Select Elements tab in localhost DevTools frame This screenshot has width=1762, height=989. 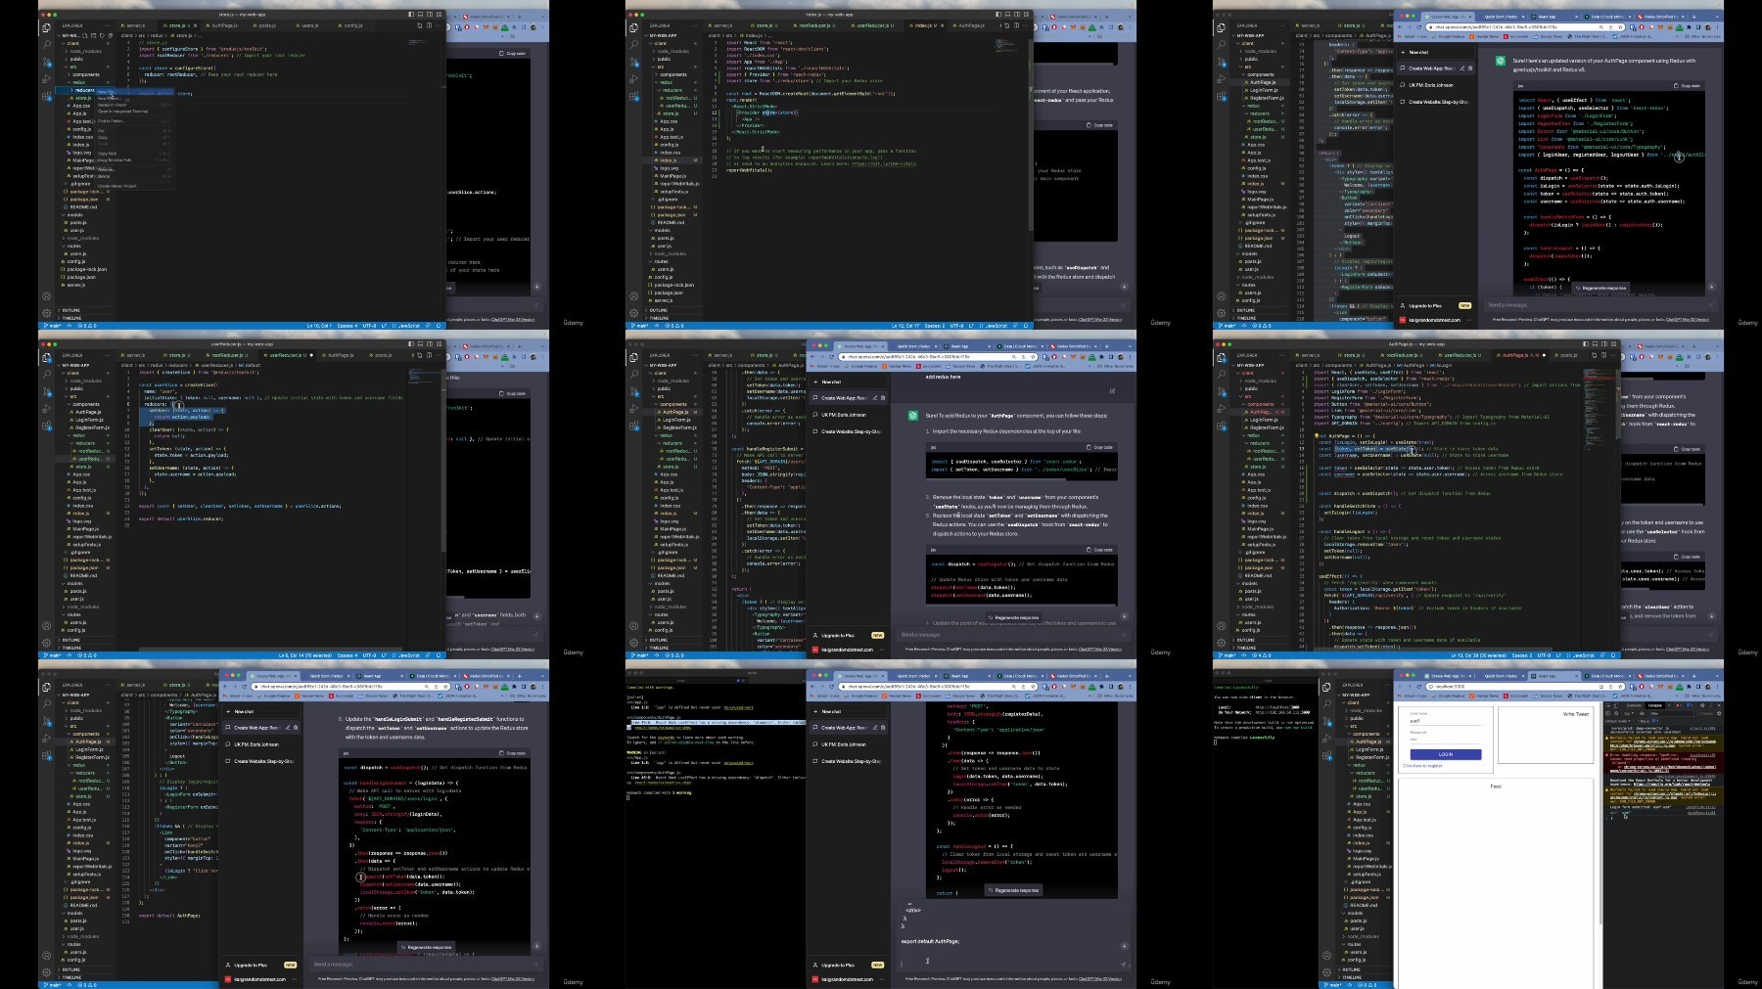pos(1634,705)
